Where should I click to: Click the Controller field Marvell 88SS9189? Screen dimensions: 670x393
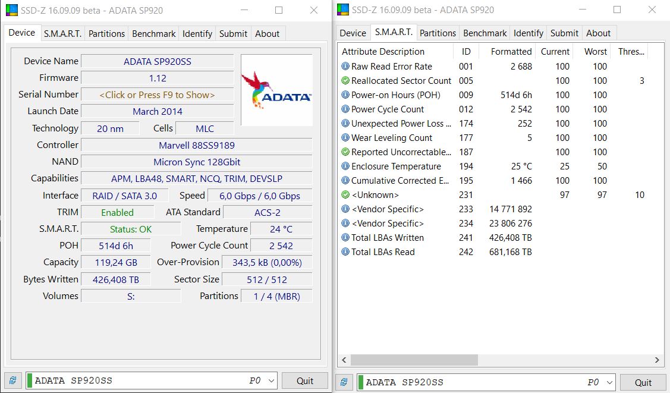pyautogui.click(x=197, y=145)
